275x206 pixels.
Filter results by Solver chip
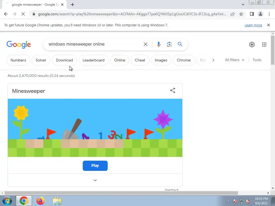(41, 60)
